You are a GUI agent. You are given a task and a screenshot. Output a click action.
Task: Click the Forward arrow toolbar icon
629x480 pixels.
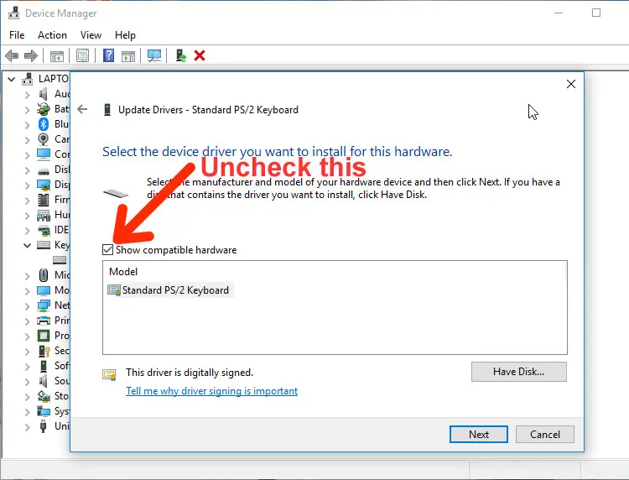pos(31,55)
